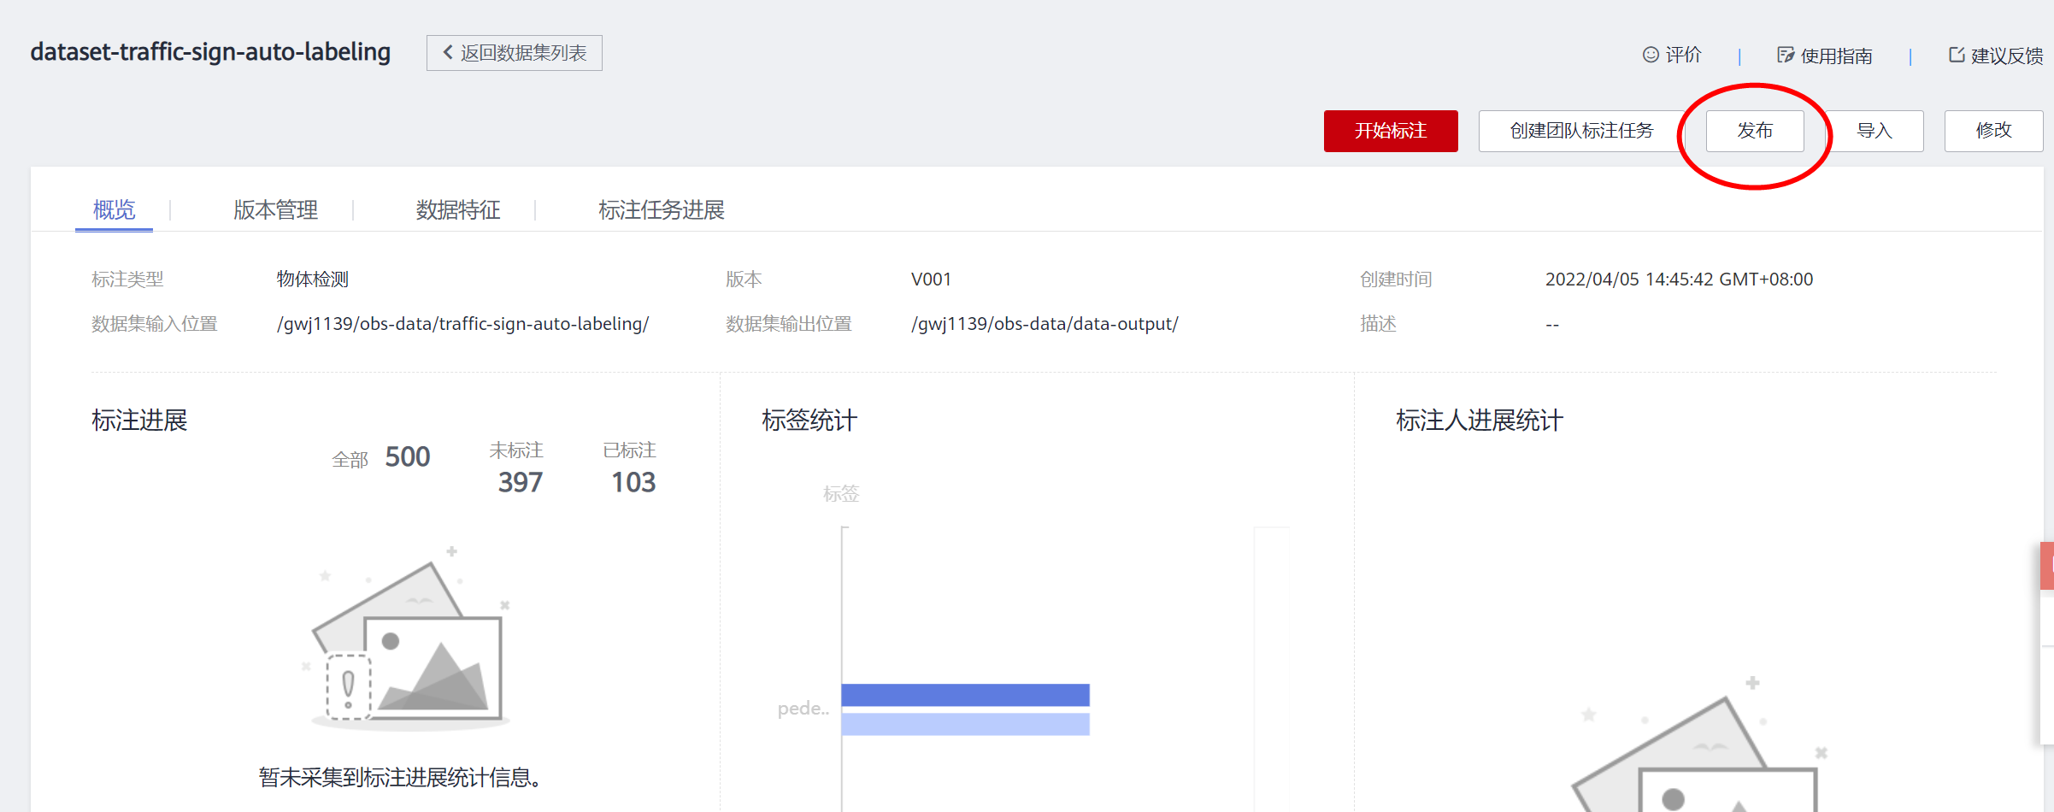Click the dark blue pede.. bar in chart
This screenshot has height=812, width=2054.
click(x=965, y=695)
